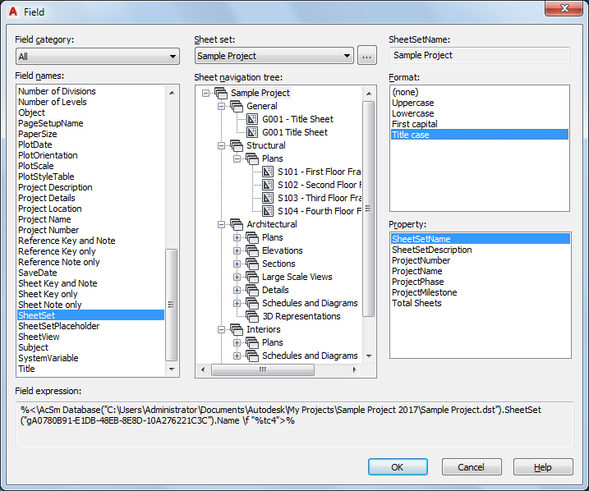Open the Sheet set dropdown
Viewport: 589px width, 491px height.
pos(274,56)
